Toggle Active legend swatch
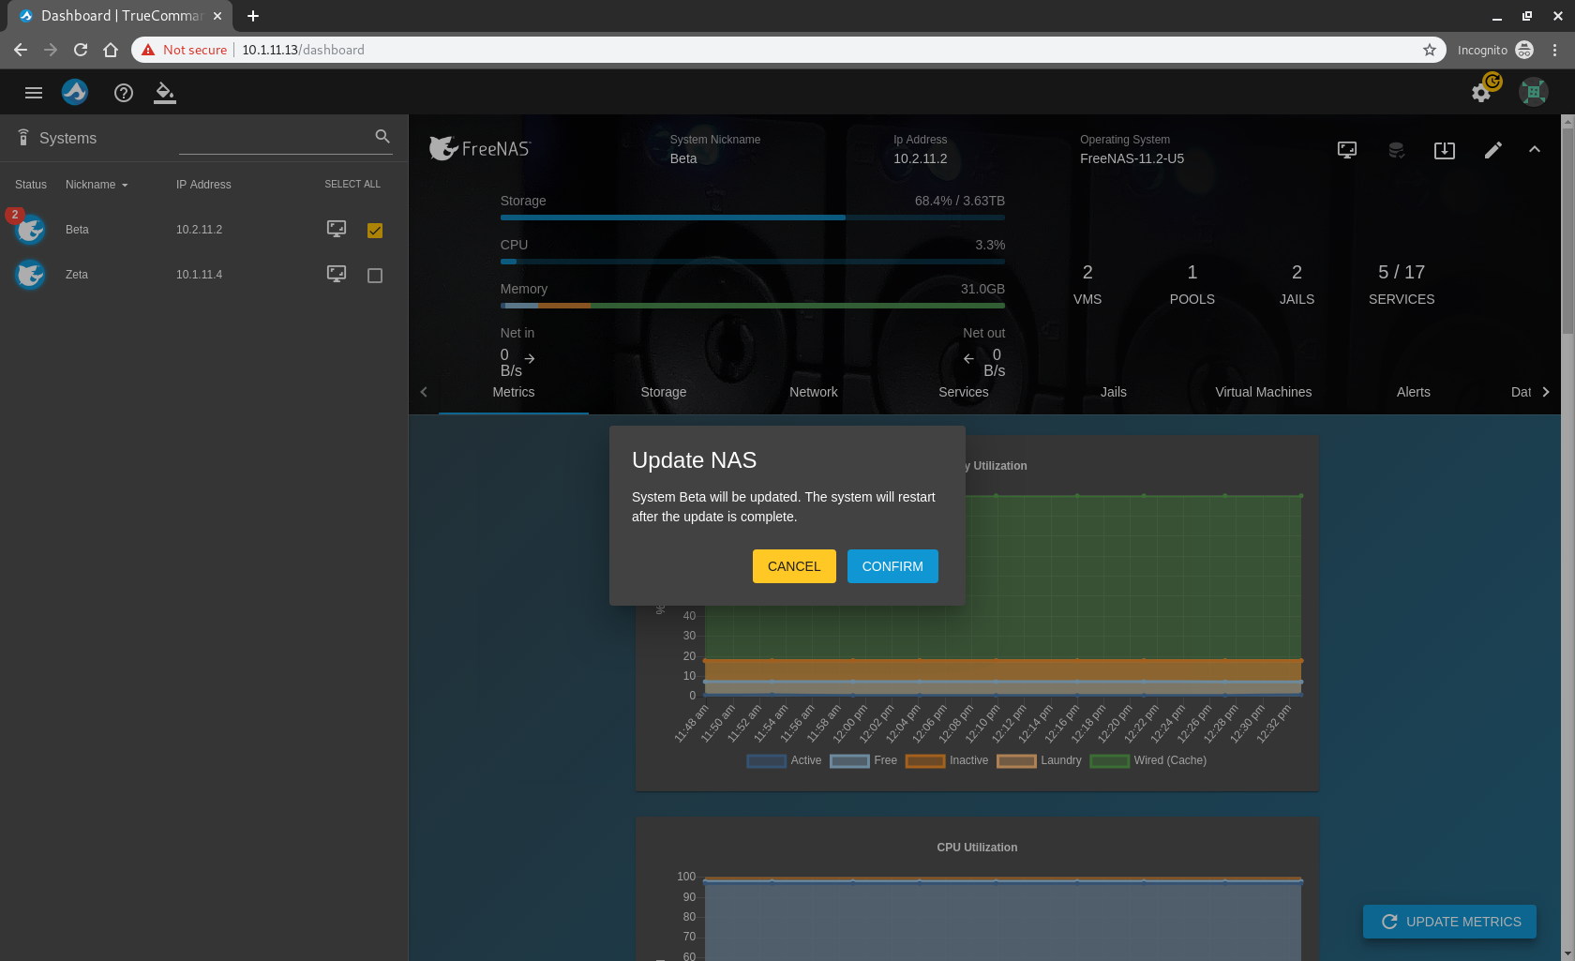Screen dimensions: 1575x961 pos(766,760)
